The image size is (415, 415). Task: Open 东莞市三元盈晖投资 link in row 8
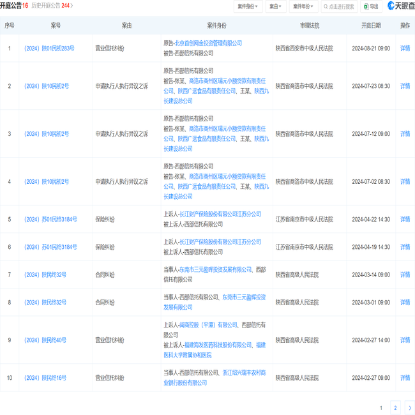[244, 298]
